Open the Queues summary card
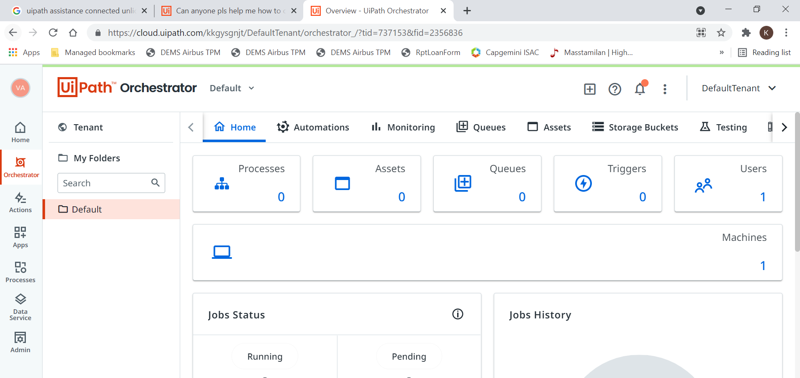Screen dimensions: 800x378 [487, 183]
